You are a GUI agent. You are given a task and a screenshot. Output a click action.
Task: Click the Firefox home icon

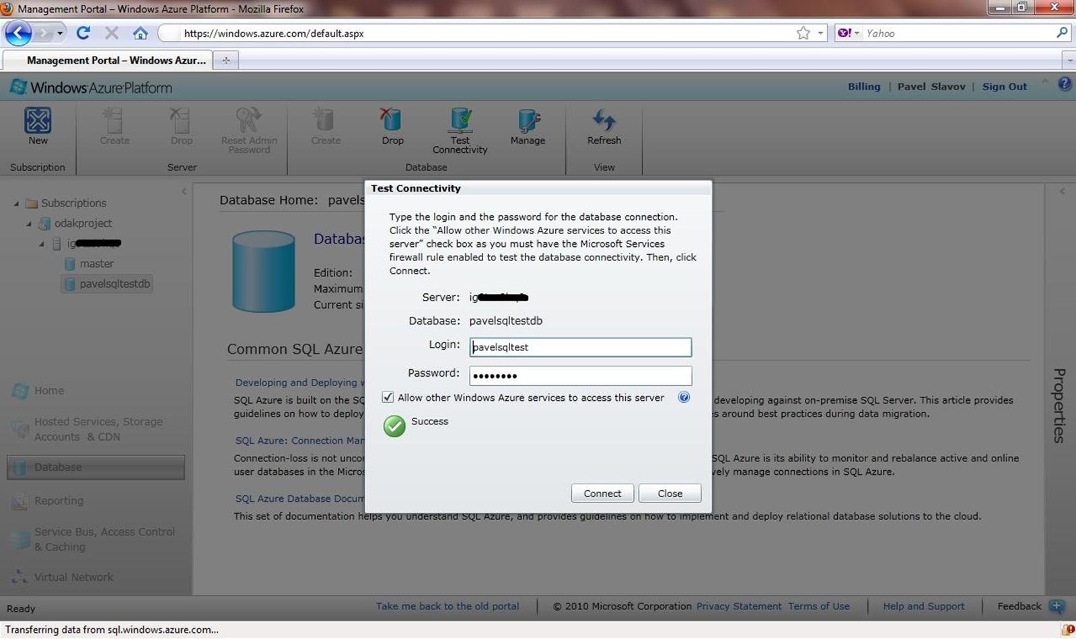140,33
